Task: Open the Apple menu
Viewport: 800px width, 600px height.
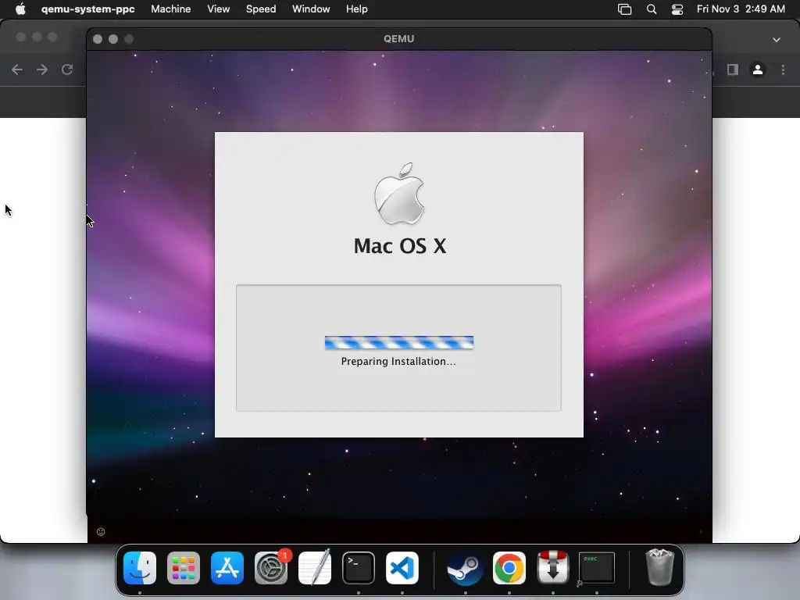Action: tap(20, 9)
